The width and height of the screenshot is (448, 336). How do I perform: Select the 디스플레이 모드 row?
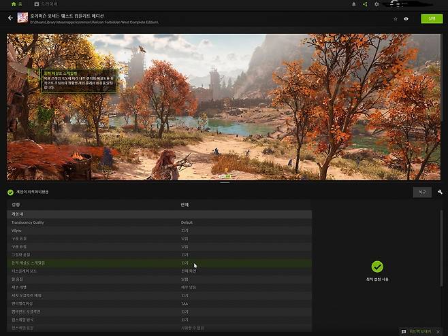[159, 271]
